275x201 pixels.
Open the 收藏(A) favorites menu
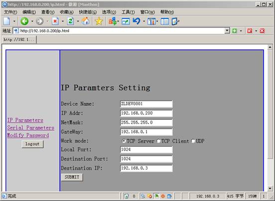[66, 12]
